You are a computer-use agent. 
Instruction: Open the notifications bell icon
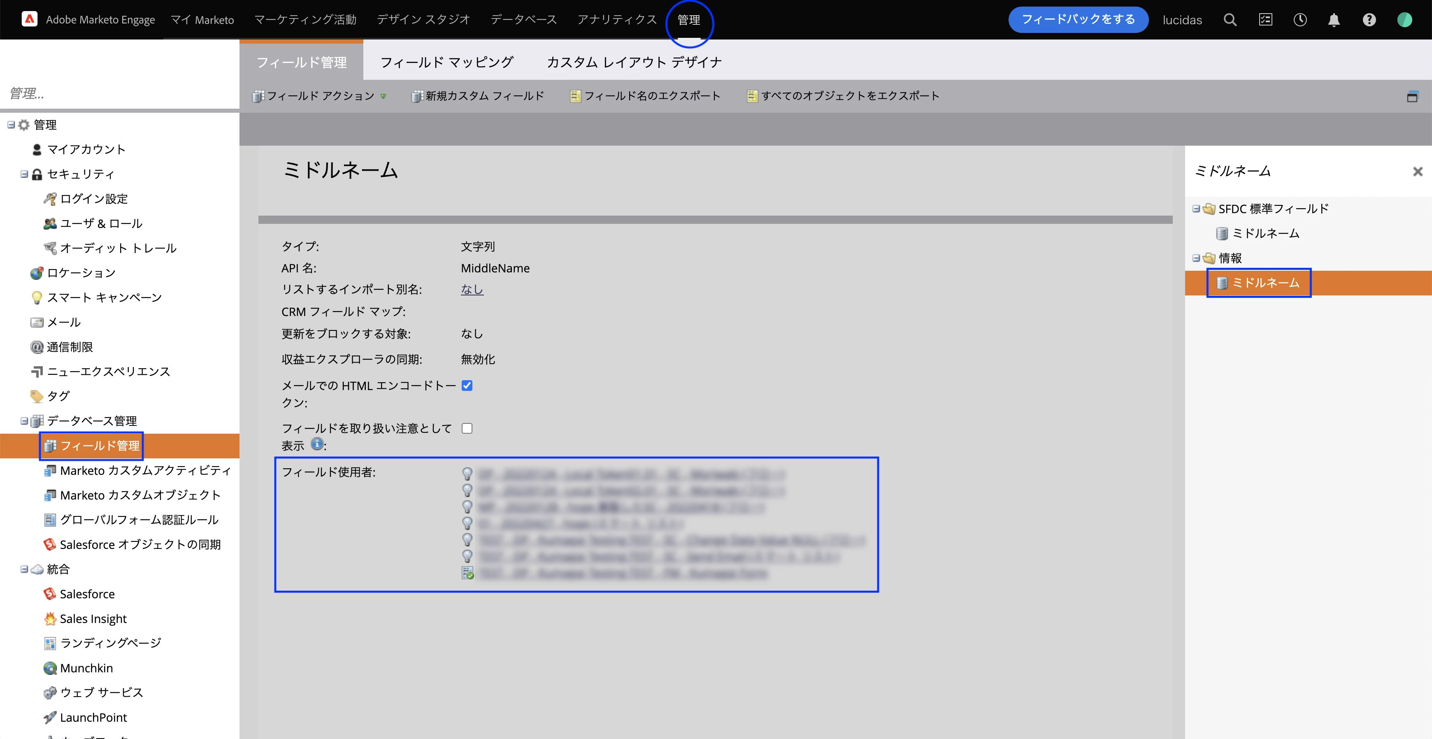(1334, 20)
